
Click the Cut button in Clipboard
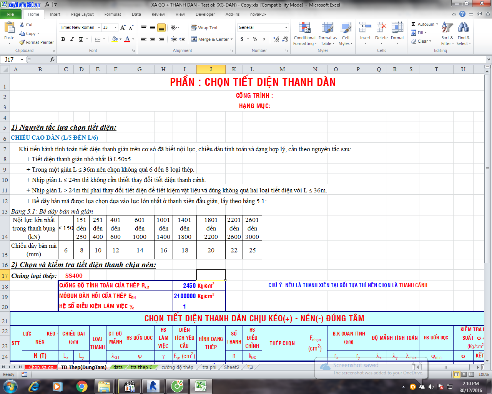coord(26,25)
